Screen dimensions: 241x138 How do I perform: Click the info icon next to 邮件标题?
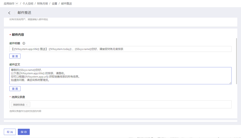click(x=24, y=43)
